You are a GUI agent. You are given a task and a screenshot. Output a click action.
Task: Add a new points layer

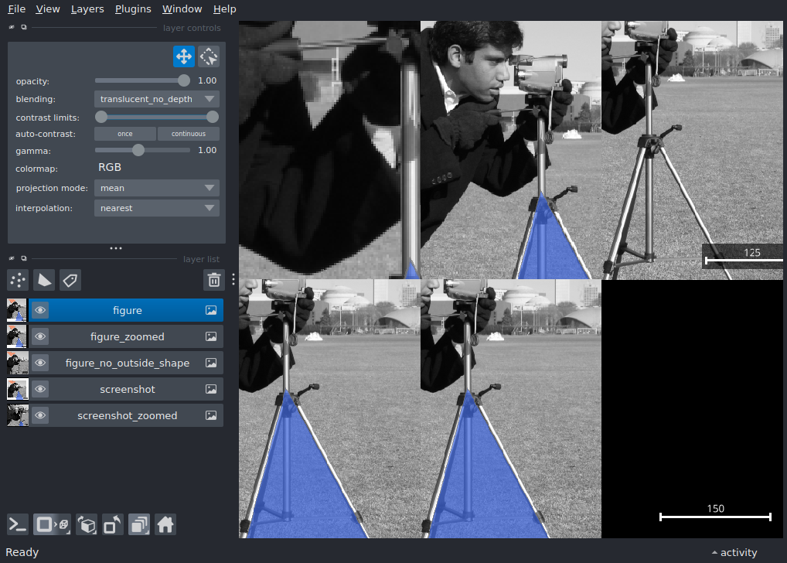18,280
